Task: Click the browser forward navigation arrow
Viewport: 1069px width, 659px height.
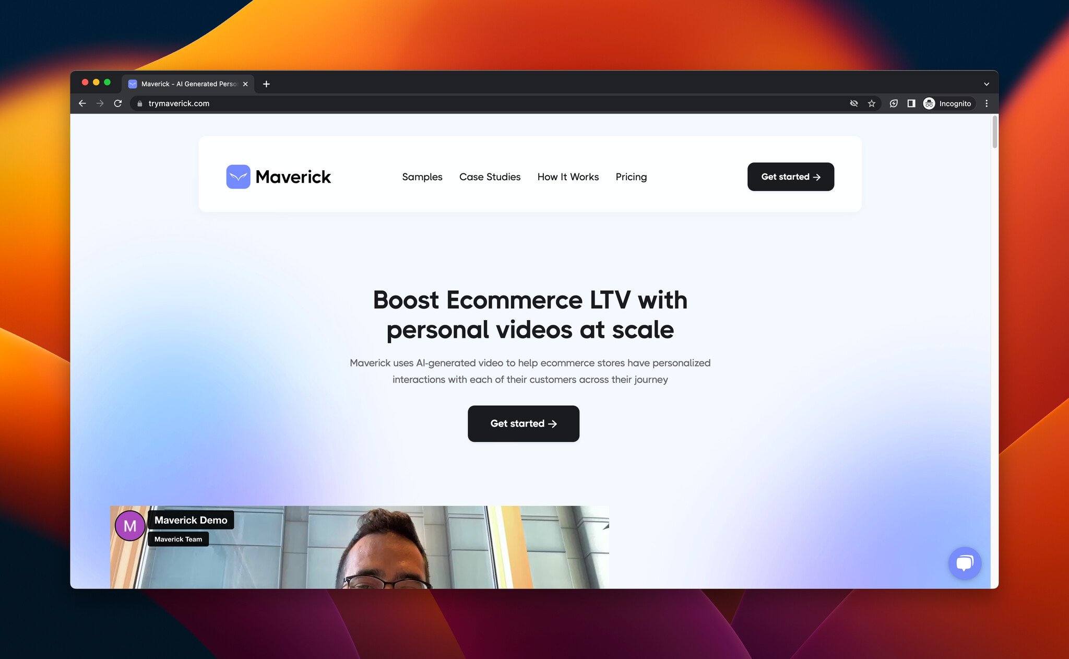Action: [x=99, y=103]
